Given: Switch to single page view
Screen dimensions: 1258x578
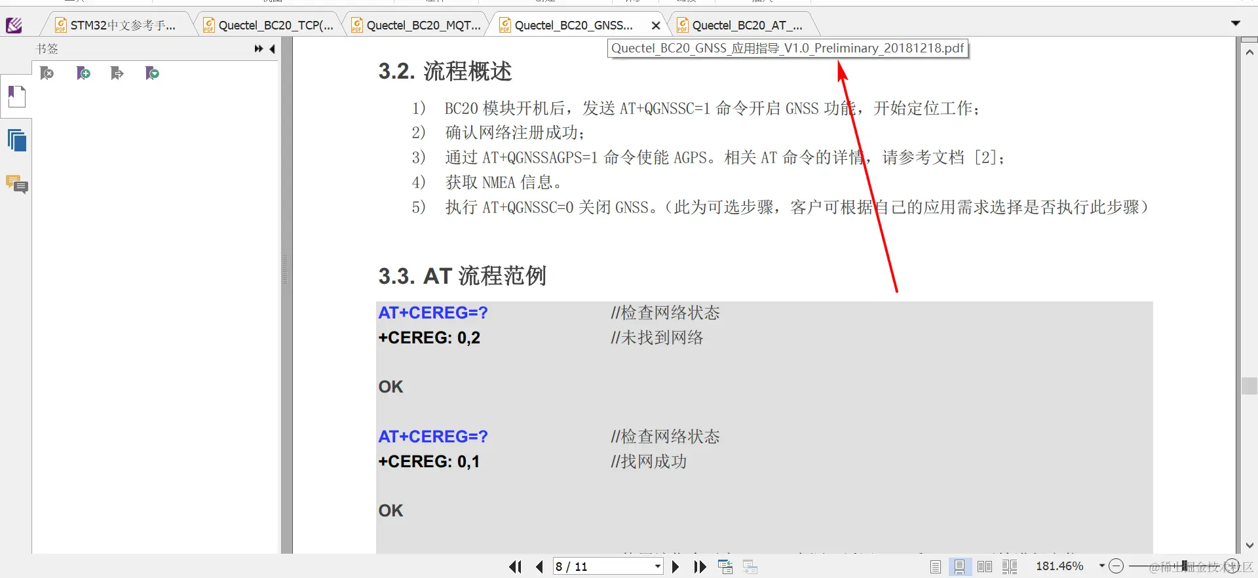Looking at the screenshot, I should [x=936, y=567].
